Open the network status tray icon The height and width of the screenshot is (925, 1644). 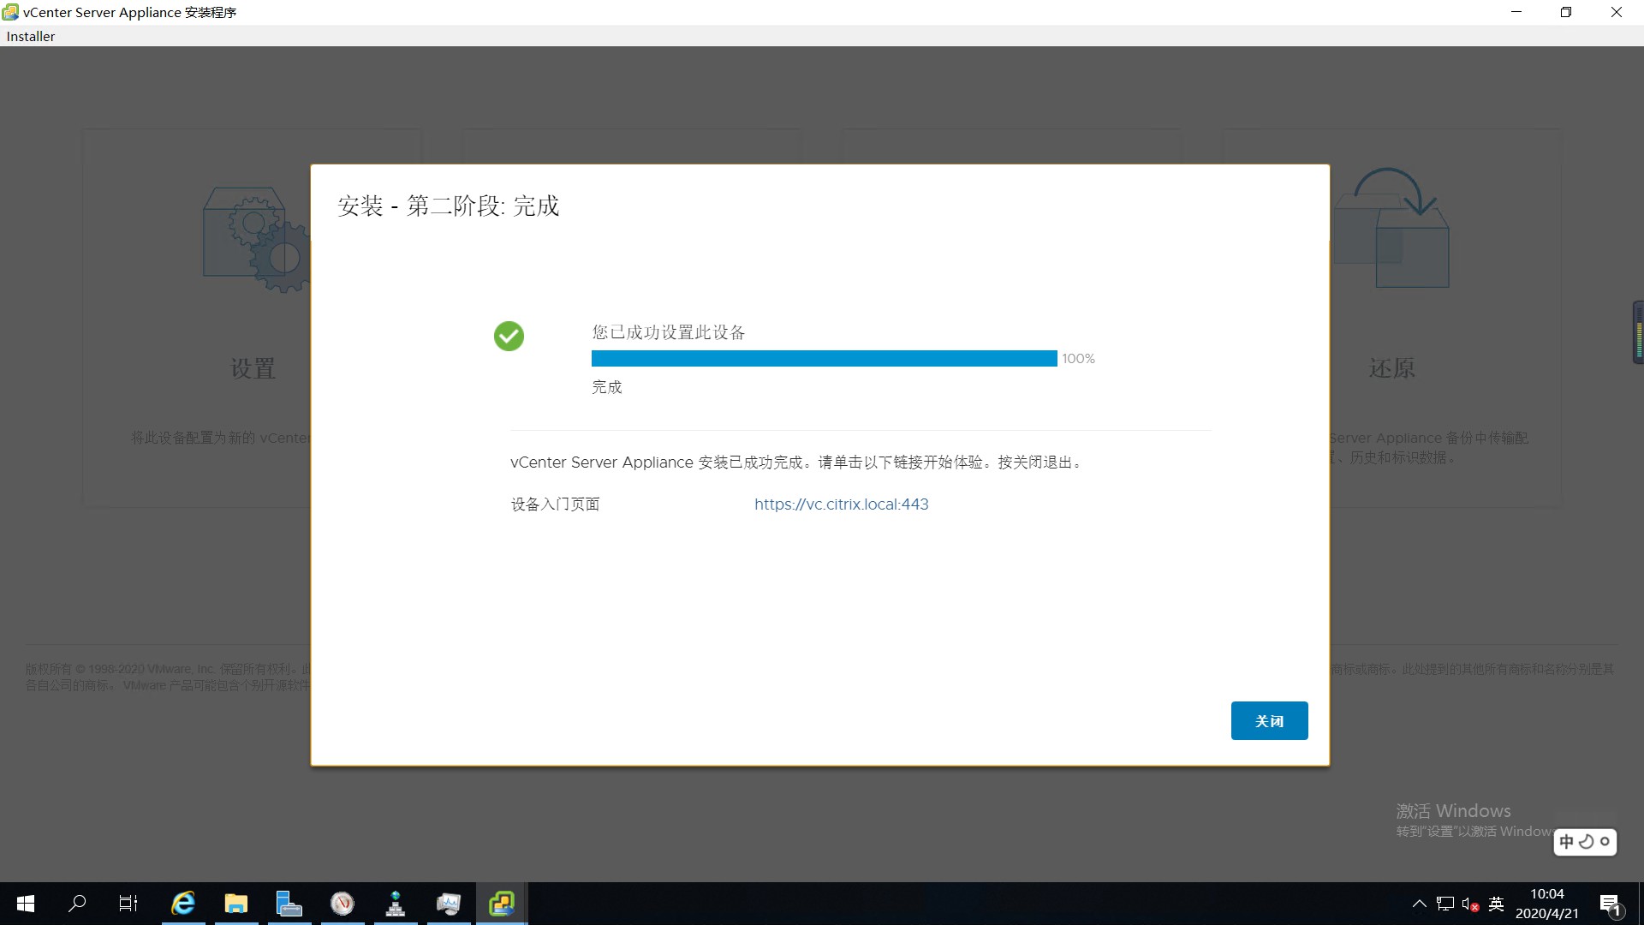1445,904
